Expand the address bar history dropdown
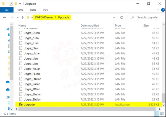The height and width of the screenshot is (117, 166). tap(114, 18)
